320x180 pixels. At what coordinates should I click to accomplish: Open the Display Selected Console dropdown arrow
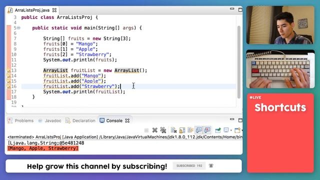point(231,130)
